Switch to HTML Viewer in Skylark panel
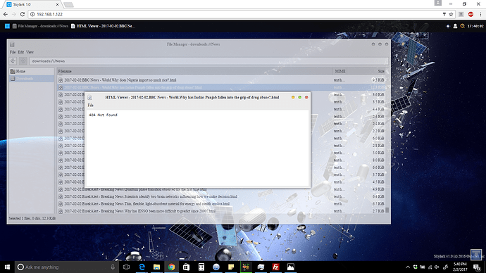The width and height of the screenshot is (486, 273). pyautogui.click(x=104, y=26)
